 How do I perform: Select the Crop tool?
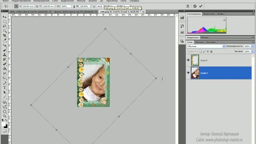(4, 36)
